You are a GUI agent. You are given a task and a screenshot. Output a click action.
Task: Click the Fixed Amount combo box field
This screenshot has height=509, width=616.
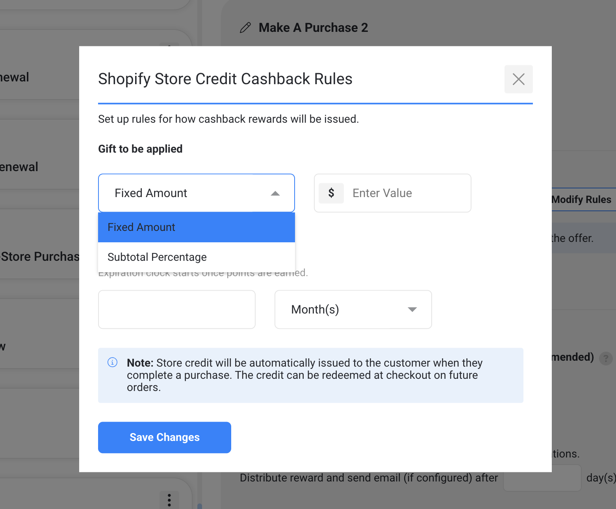click(185, 193)
